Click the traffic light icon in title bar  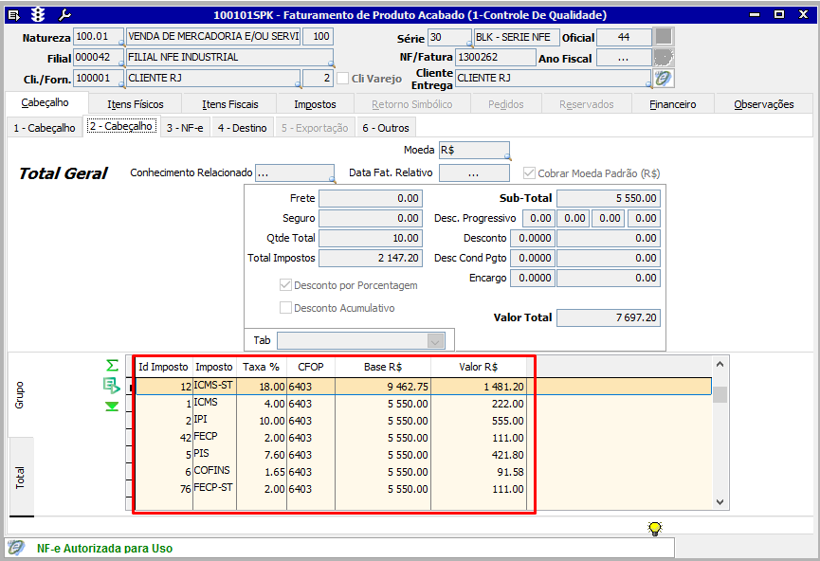pyautogui.click(x=38, y=14)
